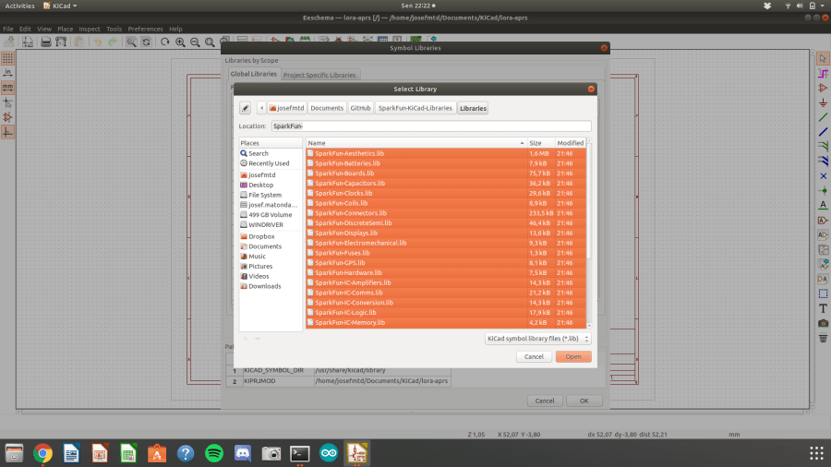Click Open in Select Library dialog

573,357
